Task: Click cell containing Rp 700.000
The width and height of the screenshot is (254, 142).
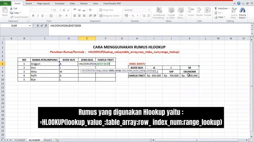Action: [x=171, y=75]
